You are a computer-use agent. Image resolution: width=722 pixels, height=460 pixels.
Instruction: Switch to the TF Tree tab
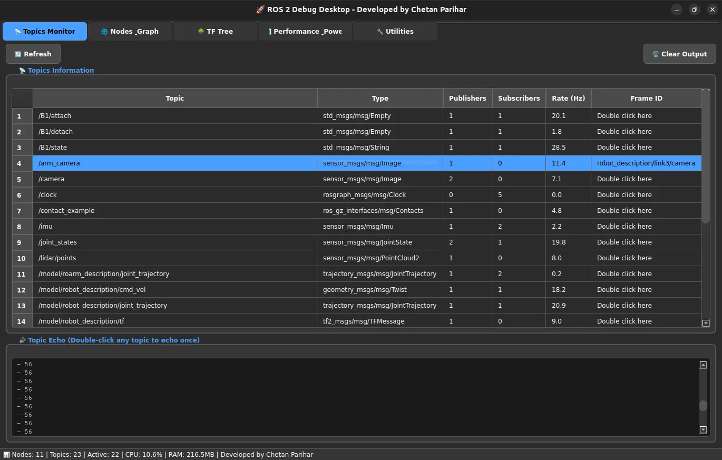pos(215,32)
